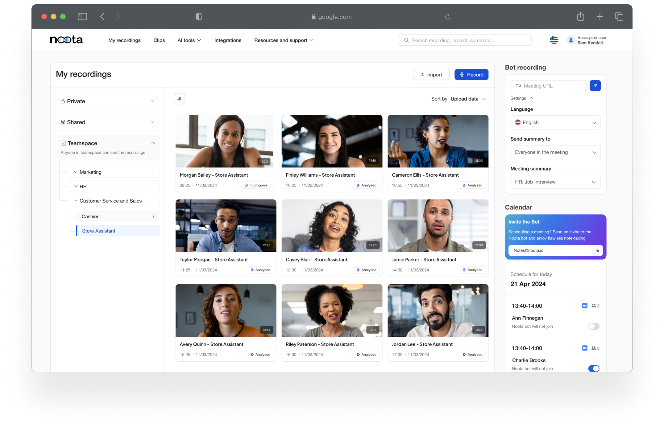The height and width of the screenshot is (431, 664).
Task: Reload the page with refresh icon
Action: tap(447, 17)
